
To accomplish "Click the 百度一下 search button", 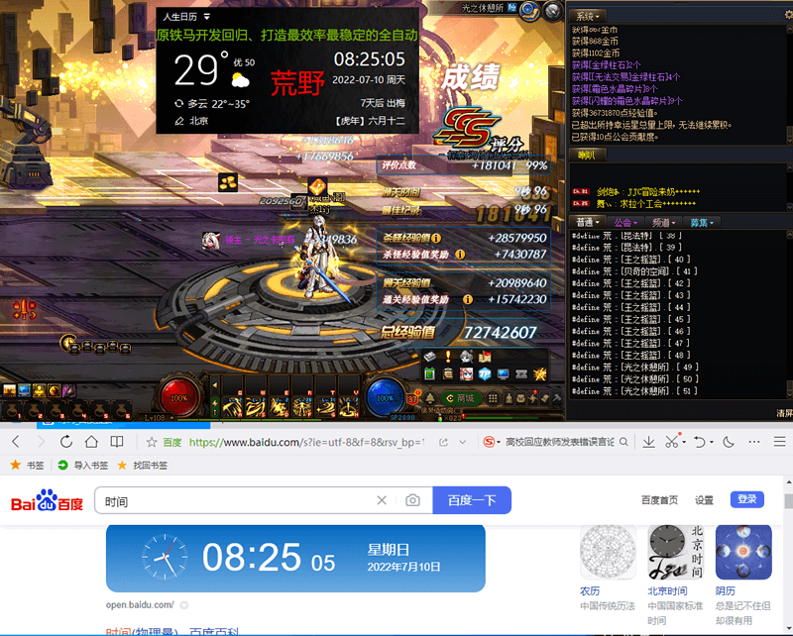I will tap(472, 500).
